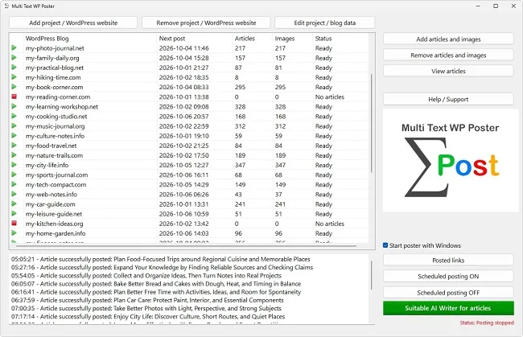Open Posted links
523x337 pixels.
[448, 260]
